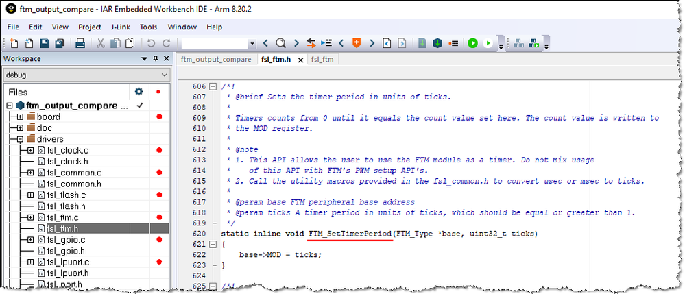Toggle auto-hide pin on Workspace panel
Image resolution: width=685 pixels, height=294 pixels.
click(x=156, y=58)
